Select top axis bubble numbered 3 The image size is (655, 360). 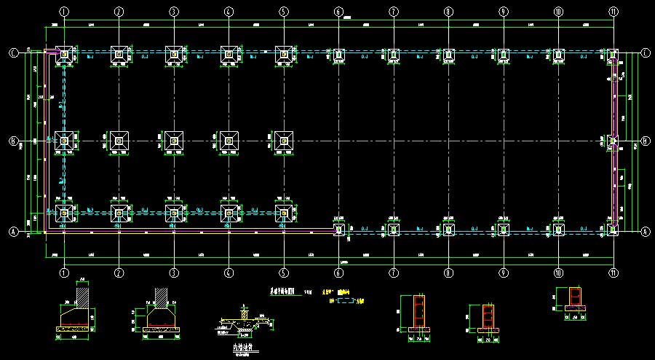point(174,12)
